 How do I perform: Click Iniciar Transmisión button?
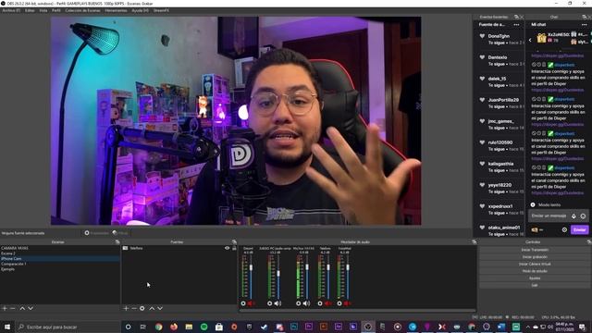pos(535,250)
